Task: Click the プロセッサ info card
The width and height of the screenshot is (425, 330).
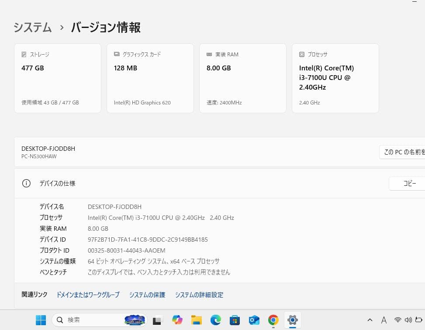Action: (x=335, y=78)
